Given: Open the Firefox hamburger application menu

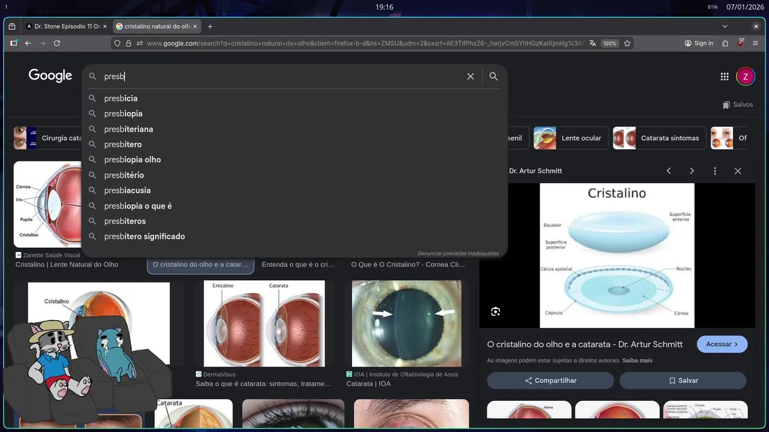Looking at the screenshot, I should [x=756, y=43].
